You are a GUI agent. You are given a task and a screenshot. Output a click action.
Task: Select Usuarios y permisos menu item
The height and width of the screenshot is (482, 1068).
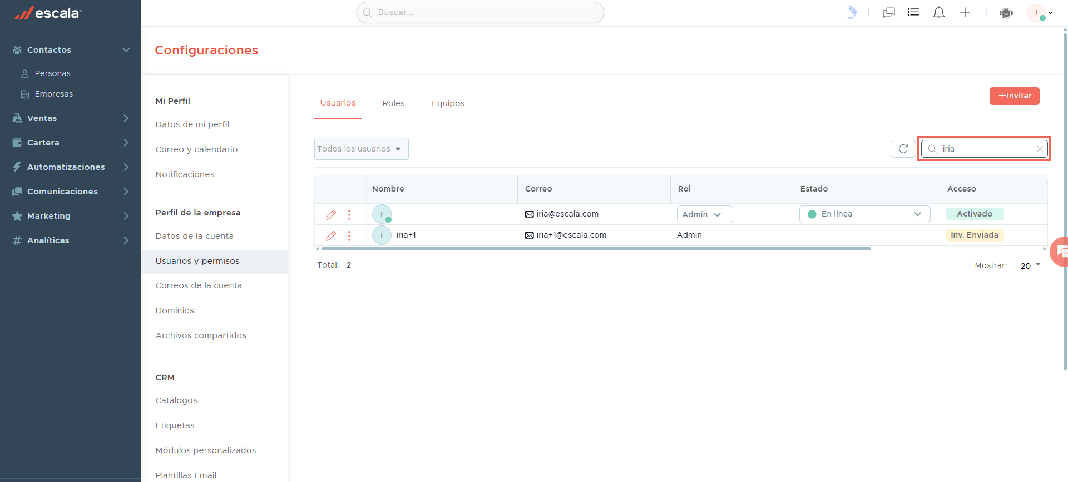pyautogui.click(x=214, y=261)
